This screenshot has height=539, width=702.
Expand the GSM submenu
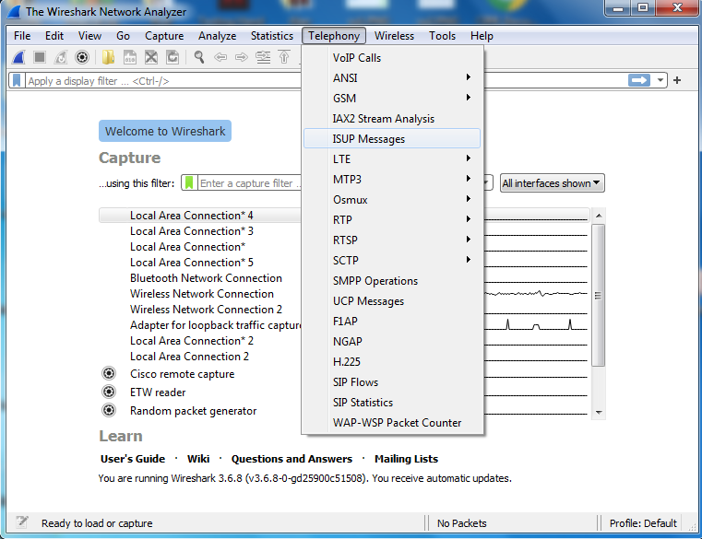(x=392, y=98)
